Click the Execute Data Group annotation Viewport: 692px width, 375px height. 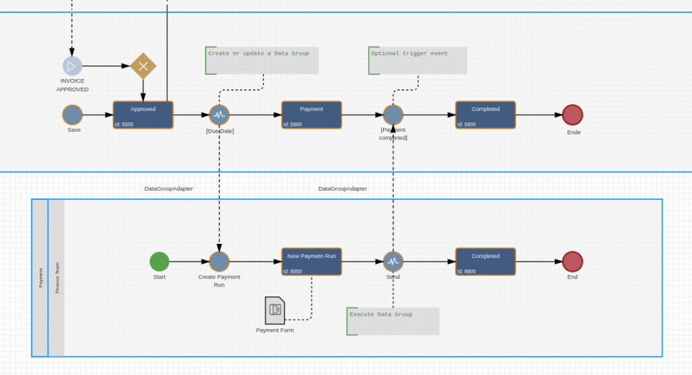click(393, 321)
